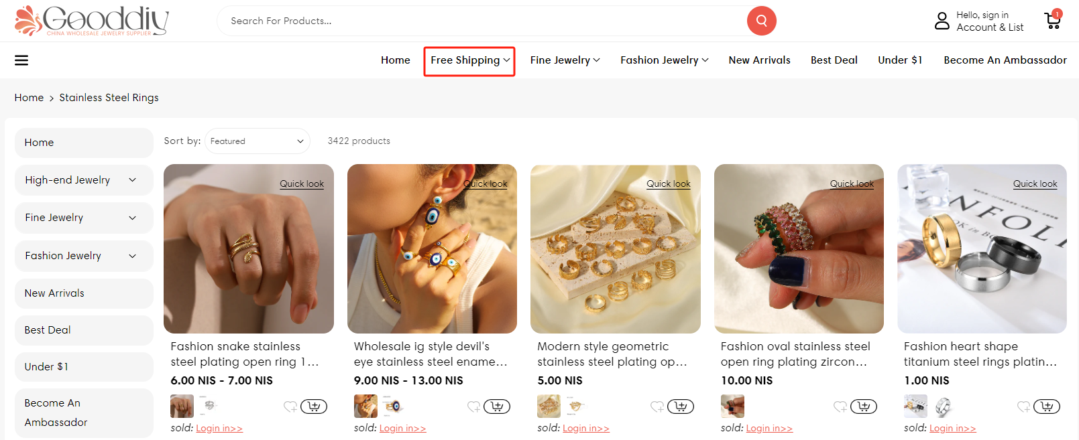Image resolution: width=1079 pixels, height=440 pixels.
Task: Add oval zircon ring to cart
Action: click(x=864, y=407)
